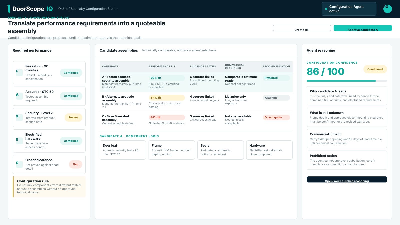Click the Performance Fit column header

pyautogui.click(x=162, y=67)
